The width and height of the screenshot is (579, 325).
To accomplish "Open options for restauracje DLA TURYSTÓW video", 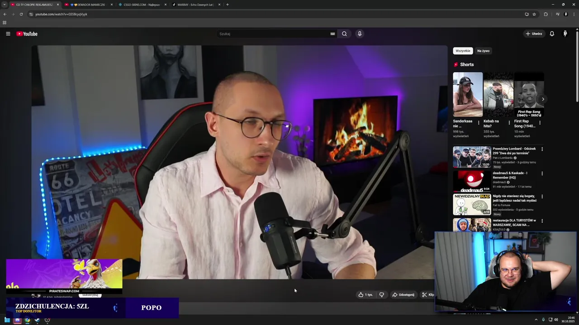I will pyautogui.click(x=542, y=221).
